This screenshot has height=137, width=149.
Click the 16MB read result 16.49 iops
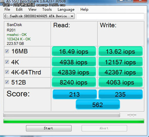(x=74, y=51)
